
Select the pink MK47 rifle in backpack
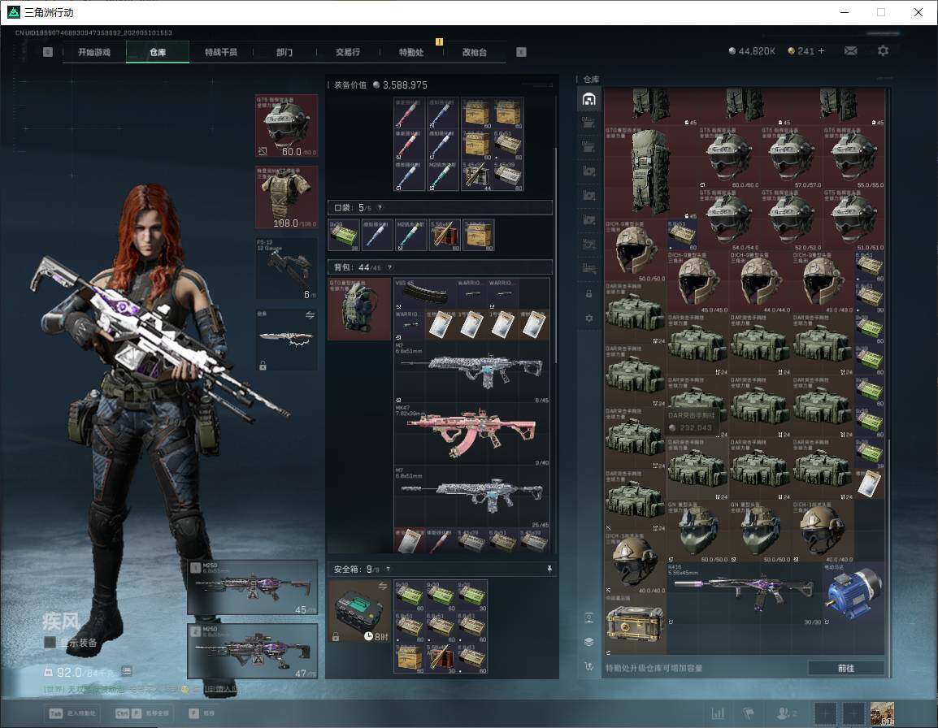[x=471, y=435]
